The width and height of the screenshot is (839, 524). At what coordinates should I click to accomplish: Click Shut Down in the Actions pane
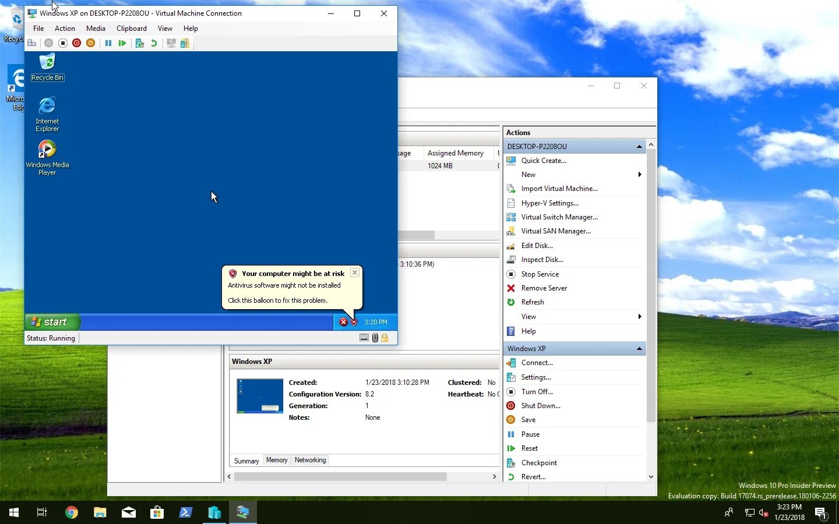point(541,406)
